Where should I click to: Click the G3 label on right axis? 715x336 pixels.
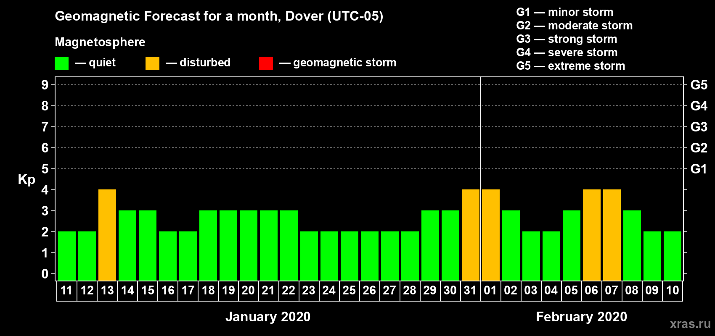(x=699, y=127)
